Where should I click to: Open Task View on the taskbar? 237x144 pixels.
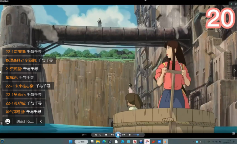click(92, 142)
